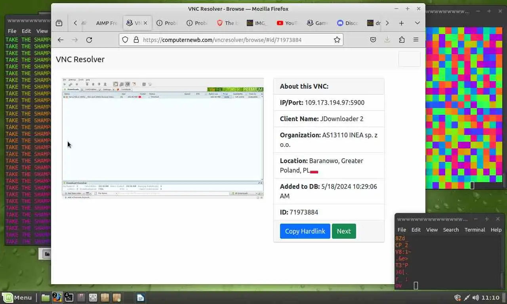The width and height of the screenshot is (507, 304).
Task: Open Edit menu in left terminal window
Action: [26, 31]
